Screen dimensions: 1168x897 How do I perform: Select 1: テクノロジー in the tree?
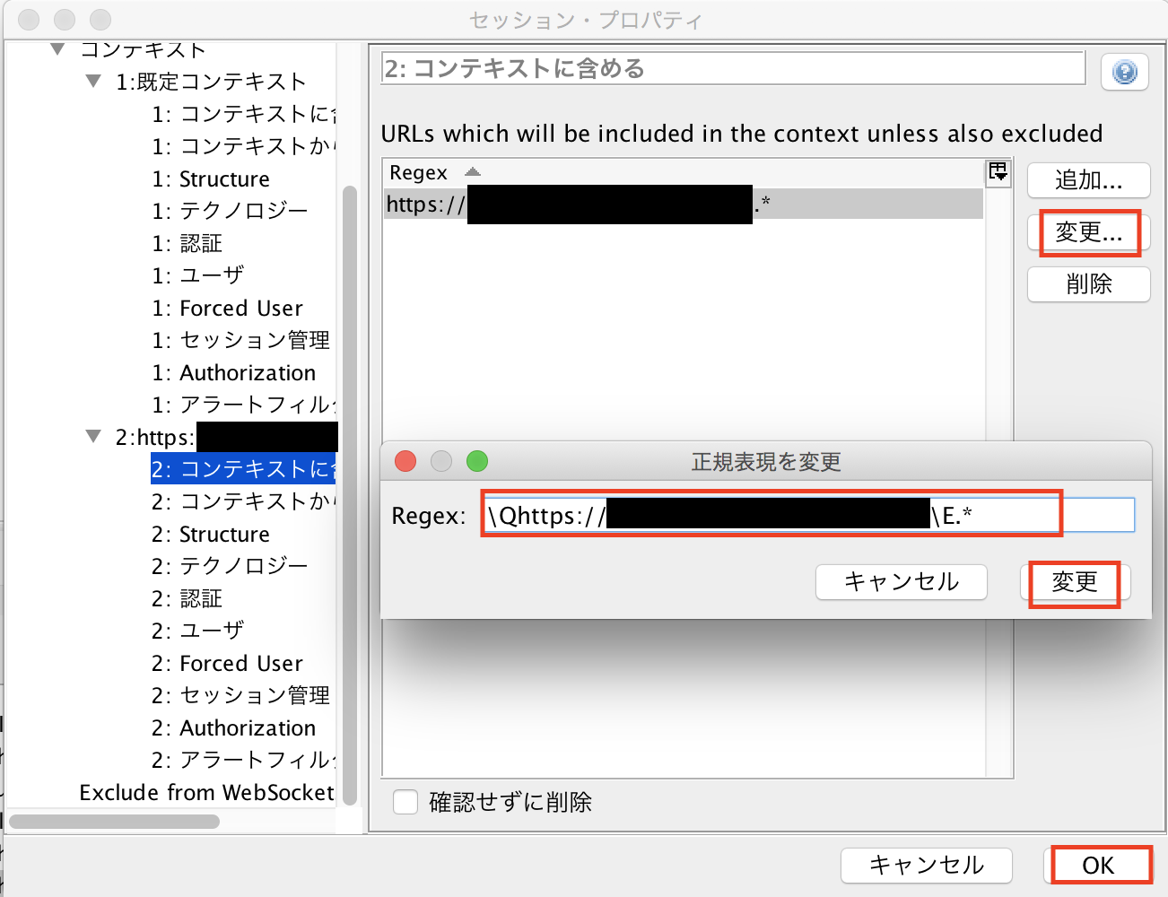(x=230, y=212)
